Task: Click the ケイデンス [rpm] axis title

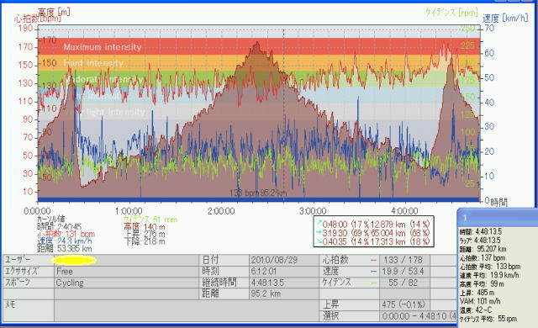Action: pos(451,13)
